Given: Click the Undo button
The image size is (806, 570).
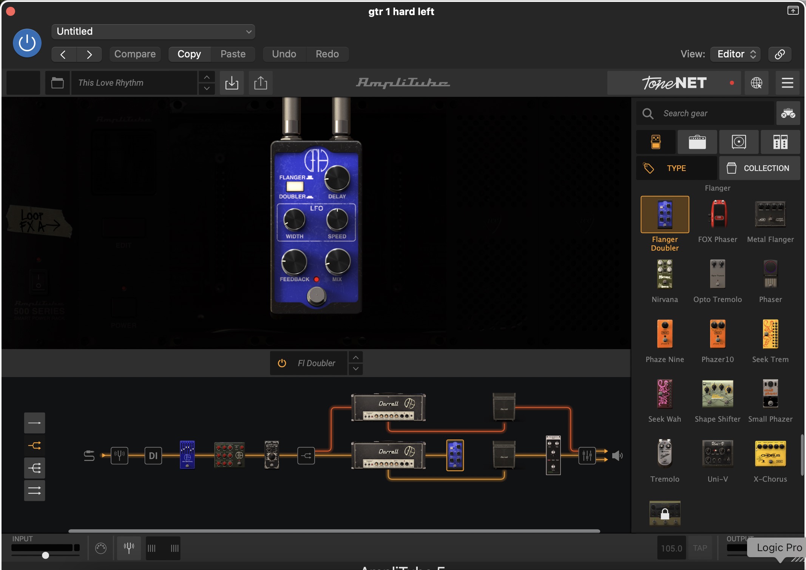Looking at the screenshot, I should click(x=284, y=54).
